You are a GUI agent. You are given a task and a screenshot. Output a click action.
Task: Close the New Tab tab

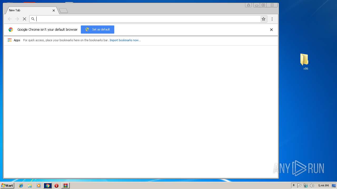pyautogui.click(x=54, y=10)
